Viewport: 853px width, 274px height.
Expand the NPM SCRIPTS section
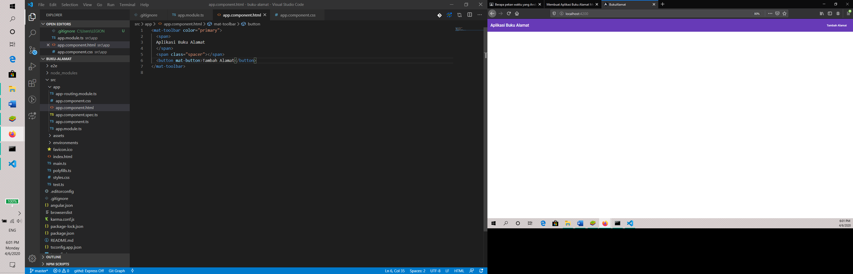click(x=85, y=264)
